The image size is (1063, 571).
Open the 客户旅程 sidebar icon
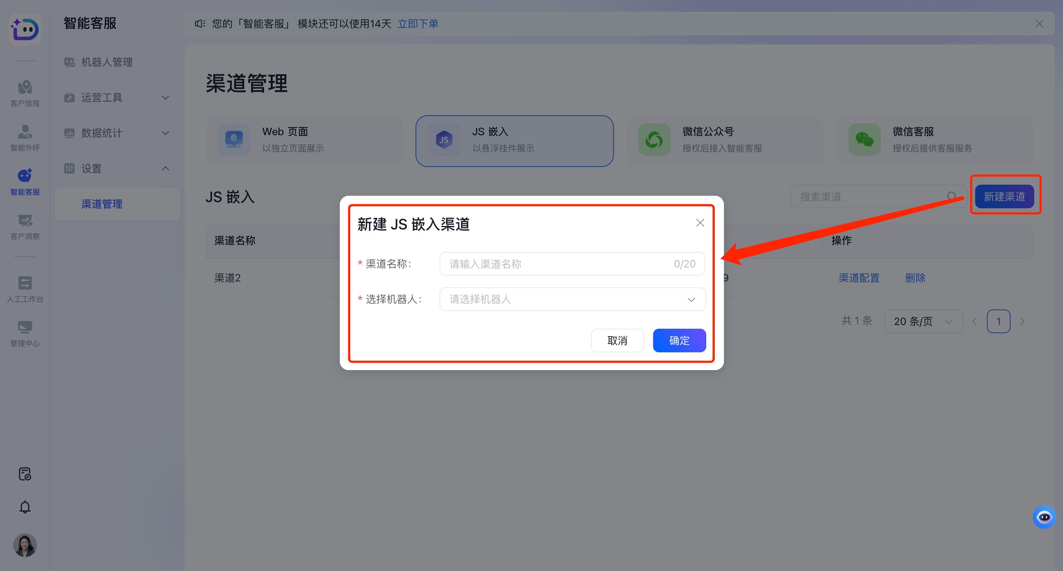click(x=25, y=92)
